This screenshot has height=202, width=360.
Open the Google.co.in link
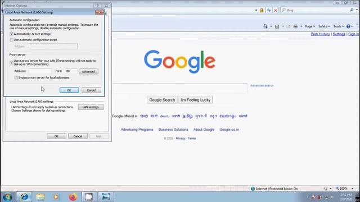click(229, 130)
